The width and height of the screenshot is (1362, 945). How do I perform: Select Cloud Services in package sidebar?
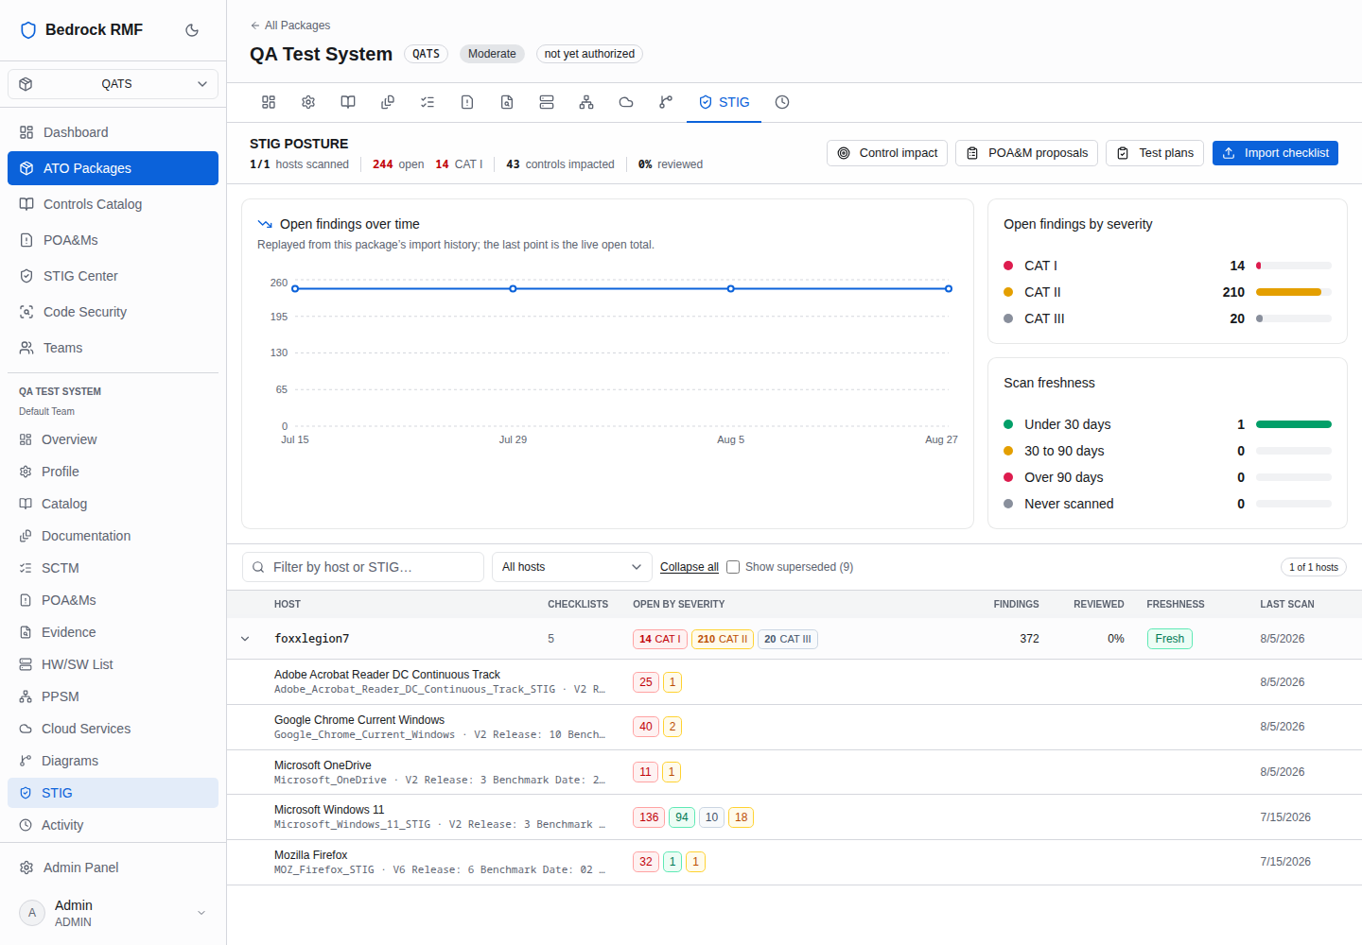[x=113, y=729]
